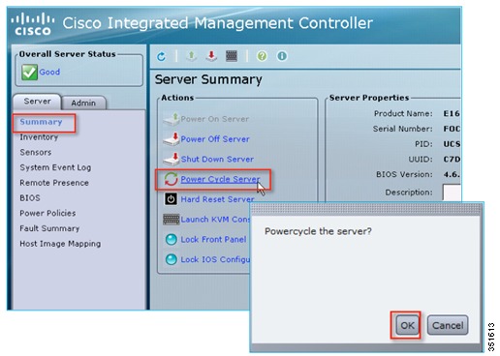500x356 pixels.
Task: Click the green power on arrow toolbar icon
Action: pos(192,56)
